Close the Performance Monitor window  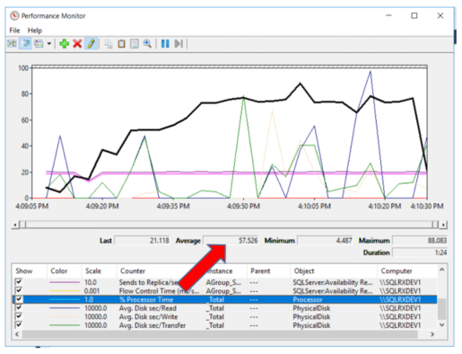click(x=440, y=15)
